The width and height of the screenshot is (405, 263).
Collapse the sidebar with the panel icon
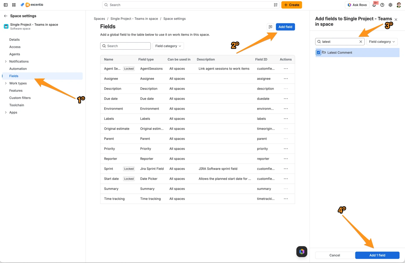[6, 5]
